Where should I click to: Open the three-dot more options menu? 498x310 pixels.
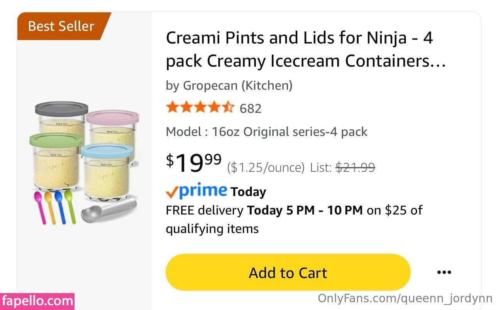[444, 273]
